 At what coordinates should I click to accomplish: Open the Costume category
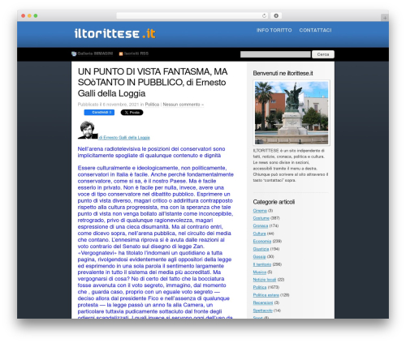[x=261, y=218]
